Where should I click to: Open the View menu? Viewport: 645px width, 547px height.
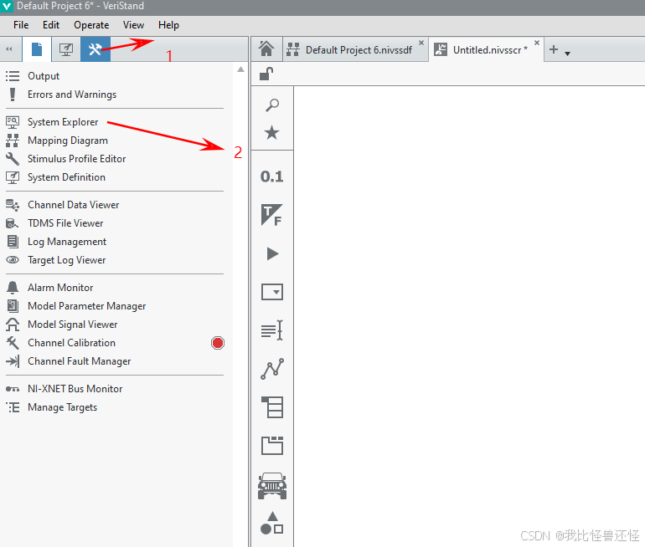click(x=134, y=25)
